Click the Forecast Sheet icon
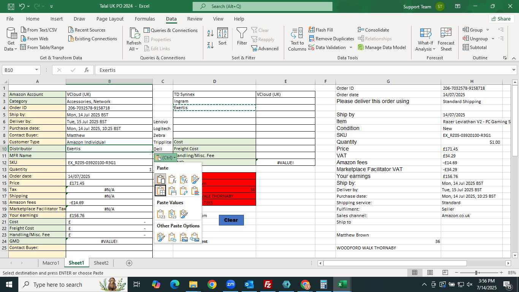 coord(446,39)
